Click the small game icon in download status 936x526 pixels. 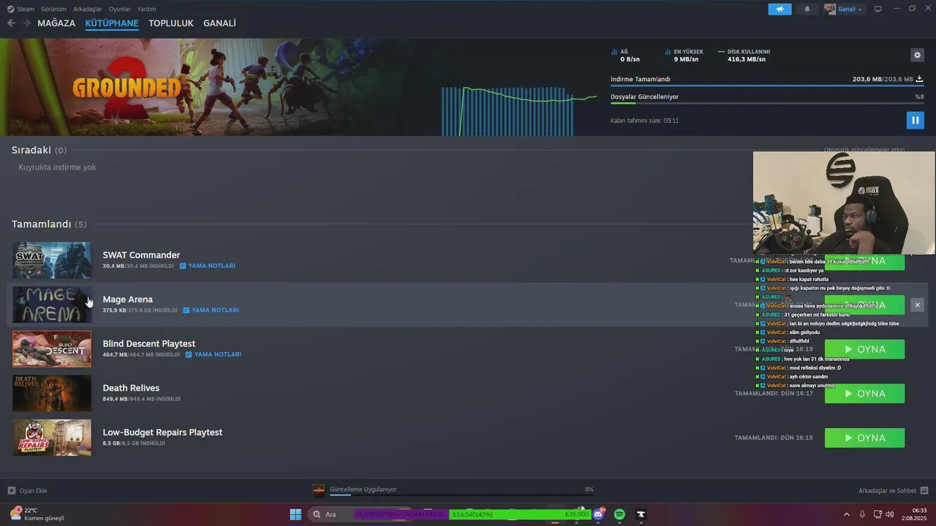point(319,490)
